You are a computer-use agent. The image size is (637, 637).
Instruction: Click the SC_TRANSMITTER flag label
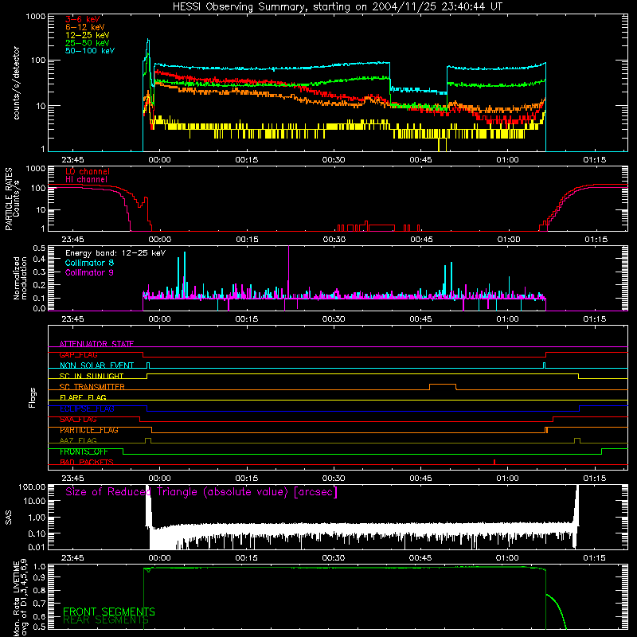(92, 387)
